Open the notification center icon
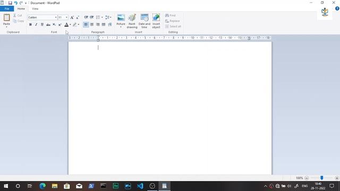This screenshot has height=191, width=340. pyautogui.click(x=331, y=186)
